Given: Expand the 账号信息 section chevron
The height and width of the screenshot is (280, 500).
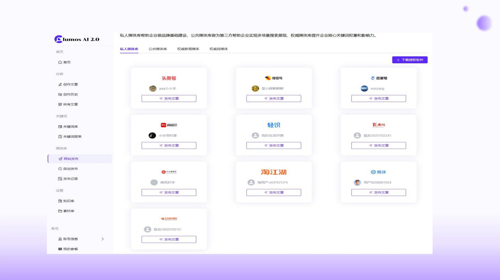Looking at the screenshot, I should click(103, 239).
